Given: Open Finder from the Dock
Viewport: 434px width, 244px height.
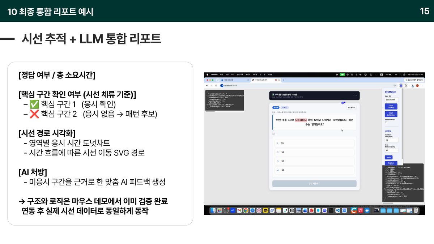Looking at the screenshot, I should pyautogui.click(x=213, y=210).
